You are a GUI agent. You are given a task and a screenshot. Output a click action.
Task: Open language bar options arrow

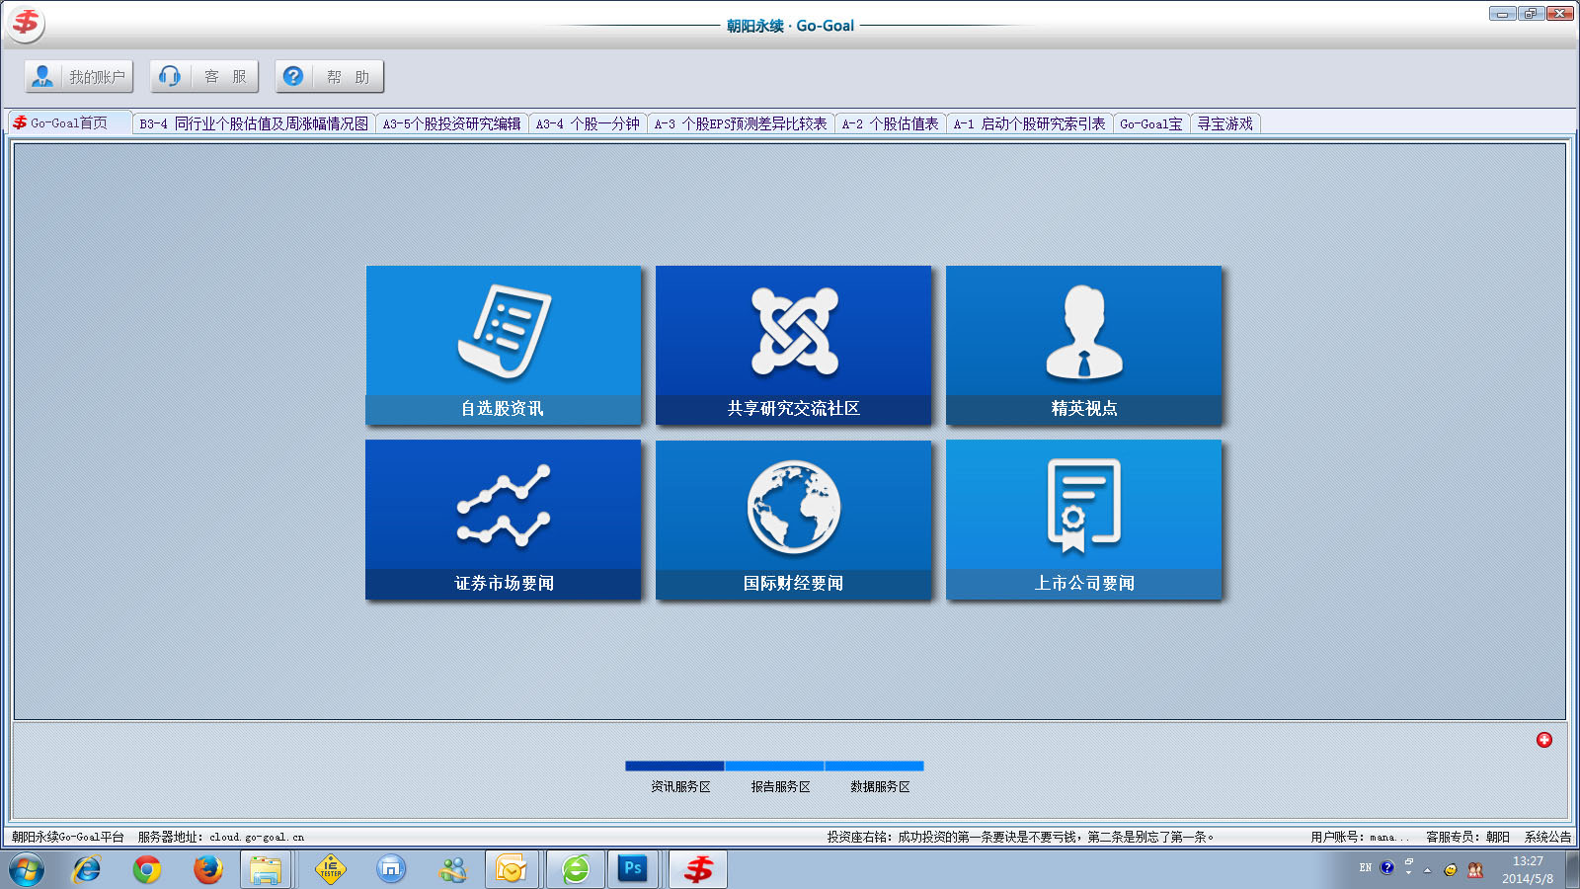click(x=1409, y=873)
